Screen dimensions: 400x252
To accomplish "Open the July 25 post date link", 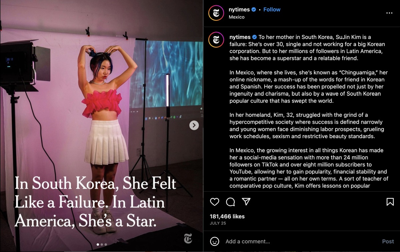I will point(218,223).
